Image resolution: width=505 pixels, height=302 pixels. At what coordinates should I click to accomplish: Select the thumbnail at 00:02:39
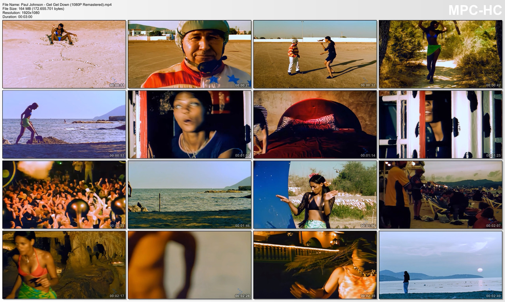point(315,265)
